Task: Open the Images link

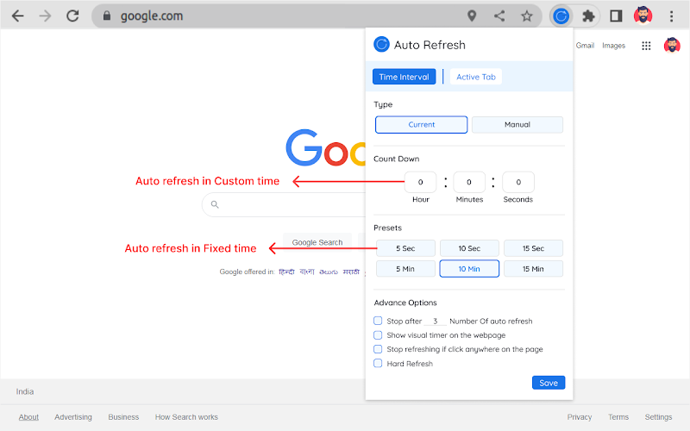Action: point(613,46)
